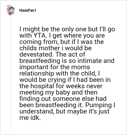Click the final words 'me idk.'
This screenshot has height=135, width=127.
click(x=30, y=118)
